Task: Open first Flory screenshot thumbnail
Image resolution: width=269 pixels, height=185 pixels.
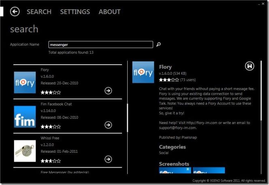Action: click(175, 170)
